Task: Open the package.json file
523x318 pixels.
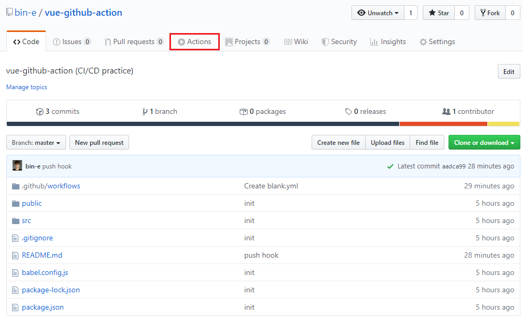Action: click(x=42, y=308)
